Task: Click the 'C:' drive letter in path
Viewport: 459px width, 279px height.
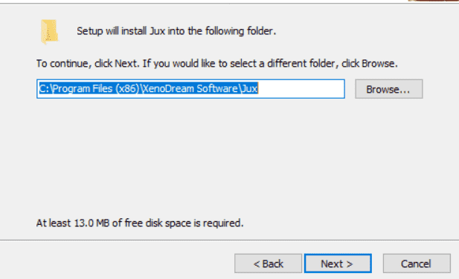Action: click(x=44, y=88)
